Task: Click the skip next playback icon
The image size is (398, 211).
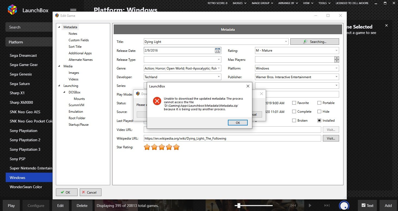Action: pyautogui.click(x=327, y=206)
